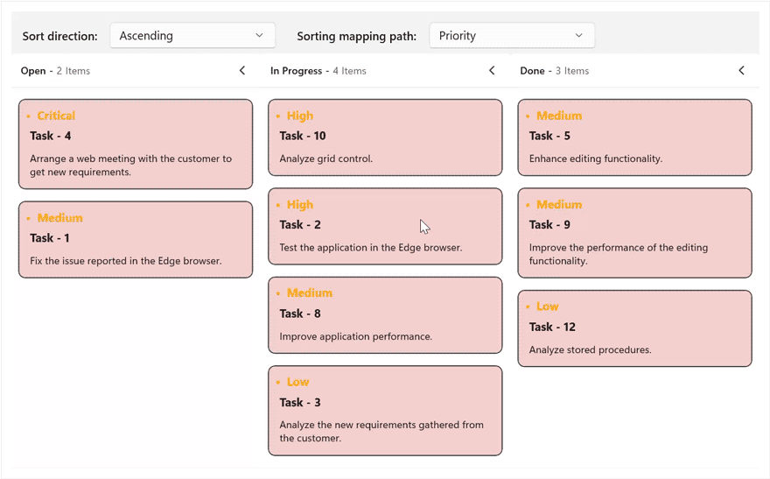Screen dimensions: 770x479
Task: Click 'Analyze grid control.' description
Action: pyautogui.click(x=326, y=158)
